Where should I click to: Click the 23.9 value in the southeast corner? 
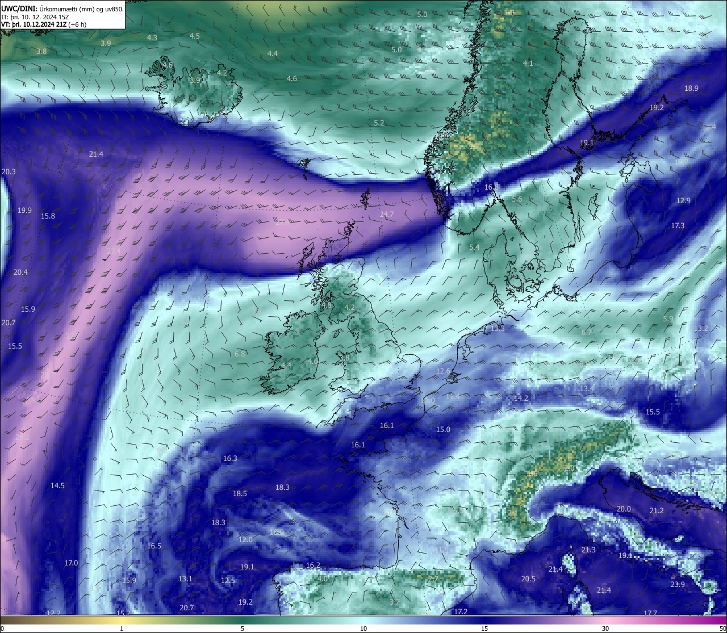678,585
